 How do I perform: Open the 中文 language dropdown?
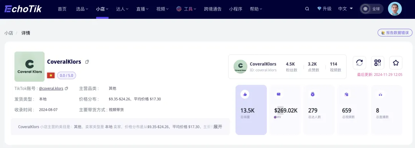[x=346, y=9]
